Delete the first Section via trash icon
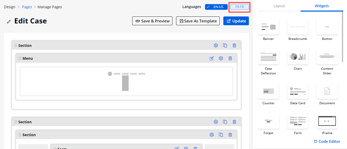Screen dimensions: 347x149 (234, 46)
